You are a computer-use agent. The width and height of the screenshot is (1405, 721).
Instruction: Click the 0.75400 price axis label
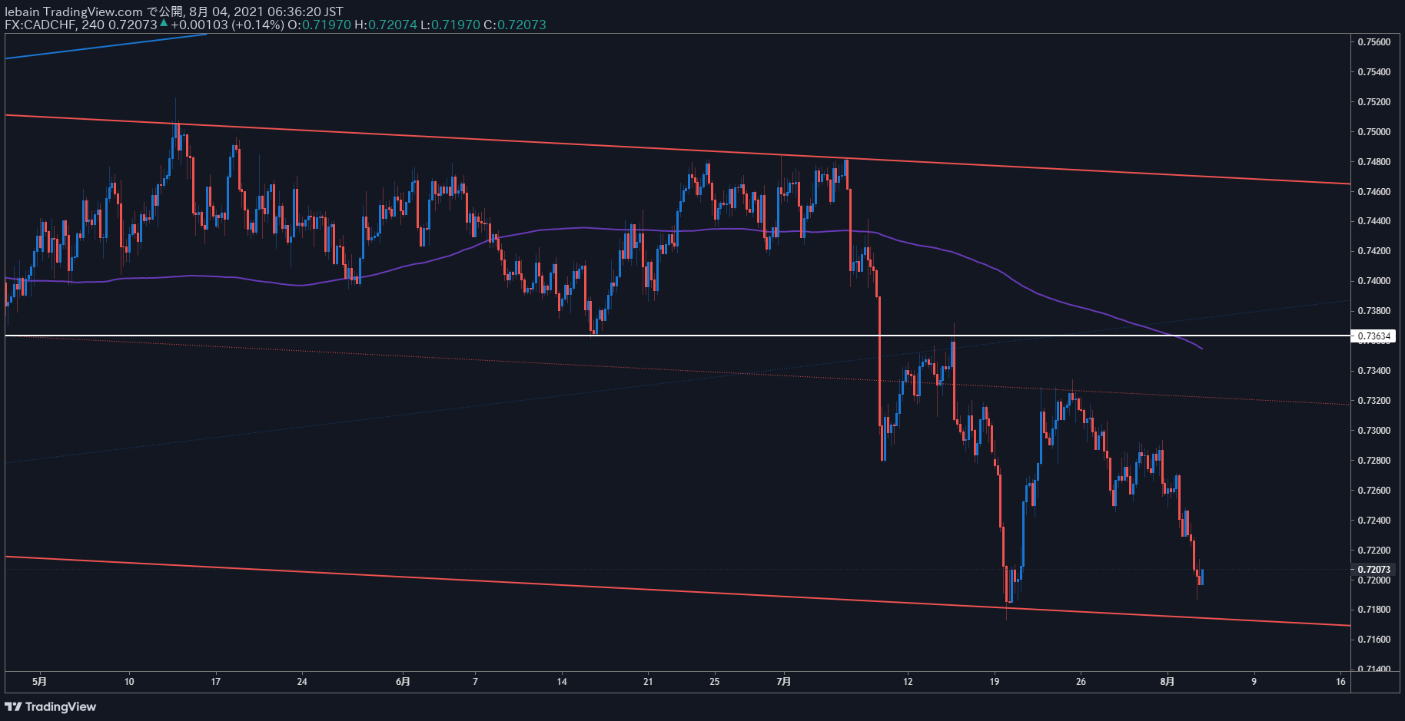click(x=1374, y=72)
